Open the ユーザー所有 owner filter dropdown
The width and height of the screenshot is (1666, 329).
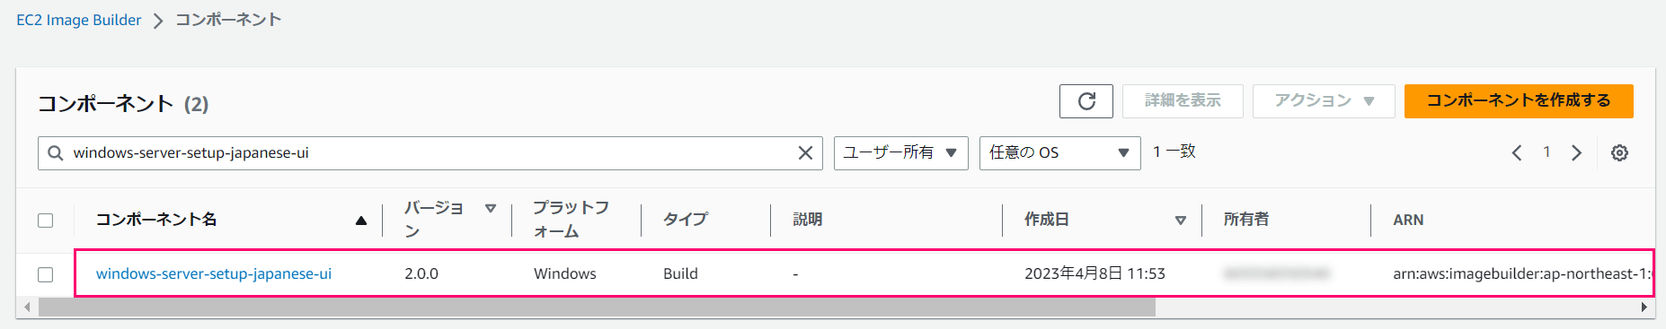[900, 153]
